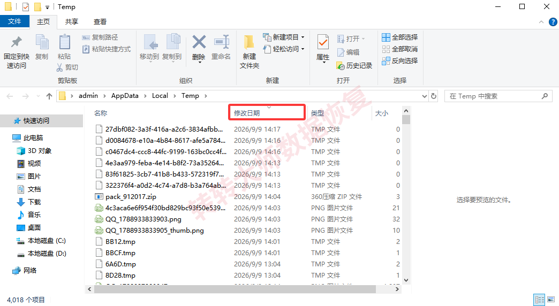
Task: Switch to the 主页 home tab
Action: (x=43, y=22)
